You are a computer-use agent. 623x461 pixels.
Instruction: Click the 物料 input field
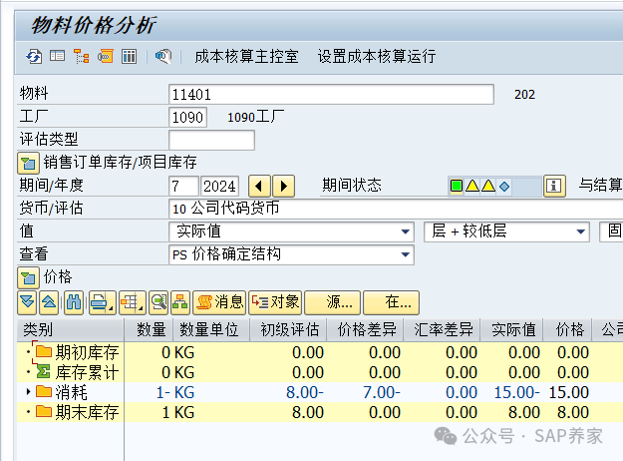coord(331,94)
